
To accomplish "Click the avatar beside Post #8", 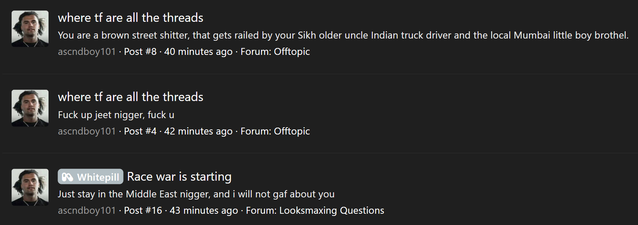I will point(30,29).
